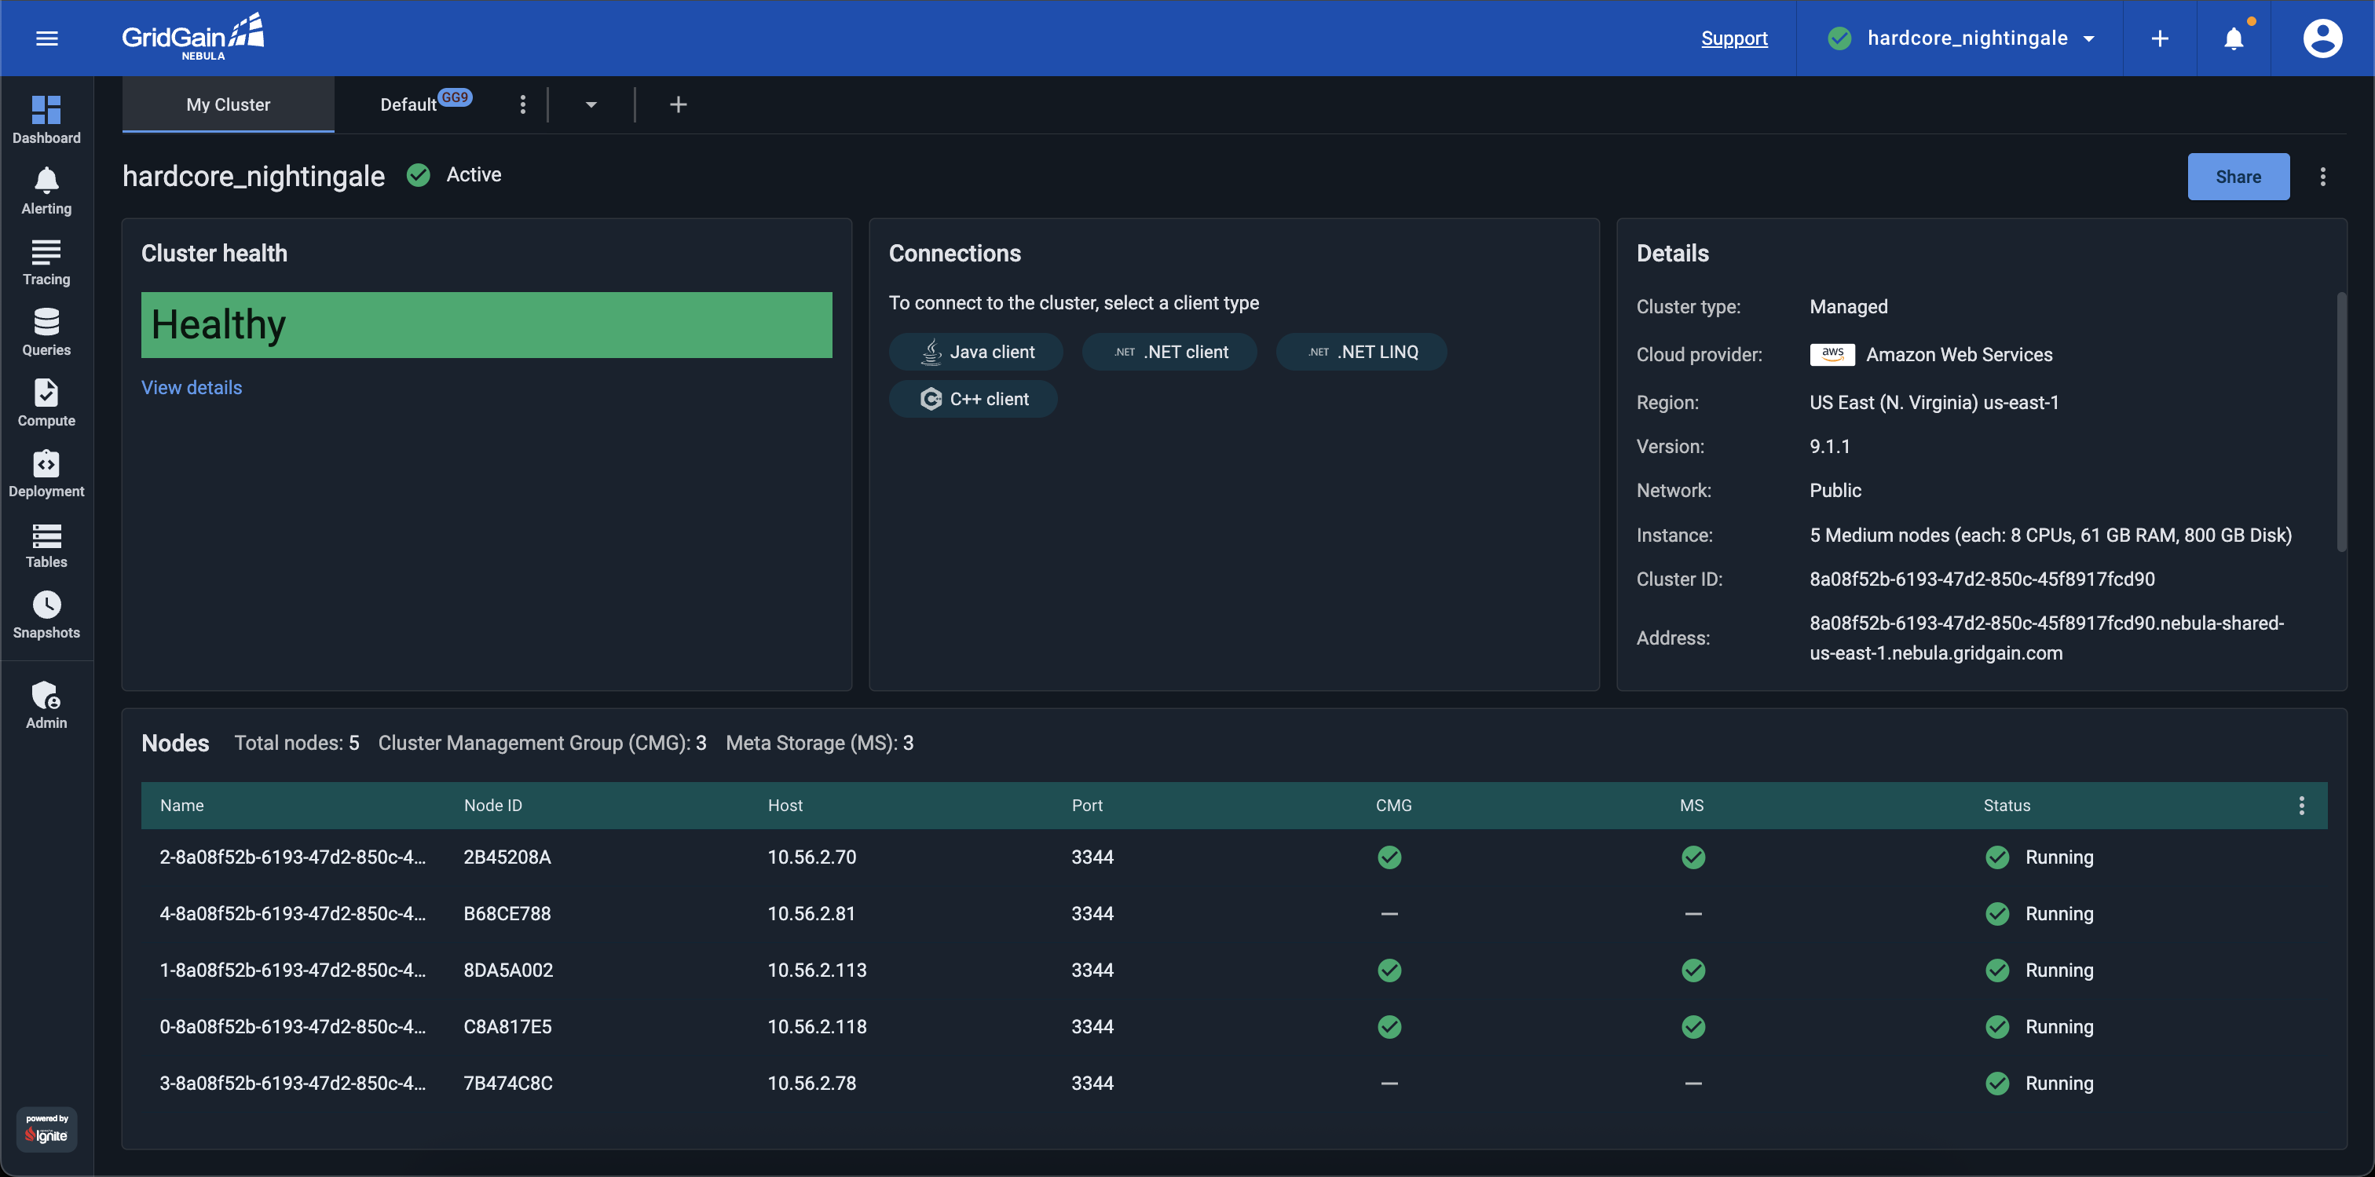
Task: Open View details for cluster health
Action: [x=192, y=387]
